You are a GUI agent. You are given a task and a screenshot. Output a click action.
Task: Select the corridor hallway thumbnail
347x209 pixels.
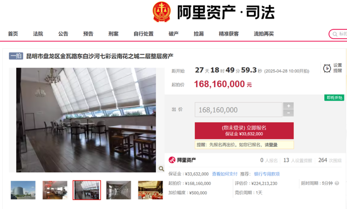pyautogui.click(x=118, y=190)
